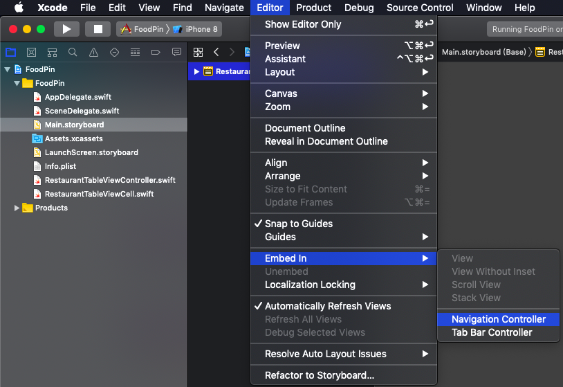The image size is (563, 387).
Task: Click the related items grid icon
Action: click(x=198, y=53)
